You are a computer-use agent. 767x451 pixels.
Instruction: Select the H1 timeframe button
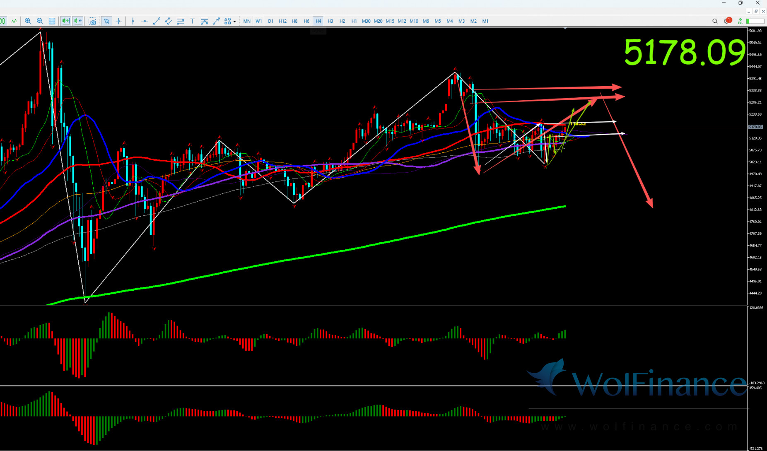(x=354, y=21)
